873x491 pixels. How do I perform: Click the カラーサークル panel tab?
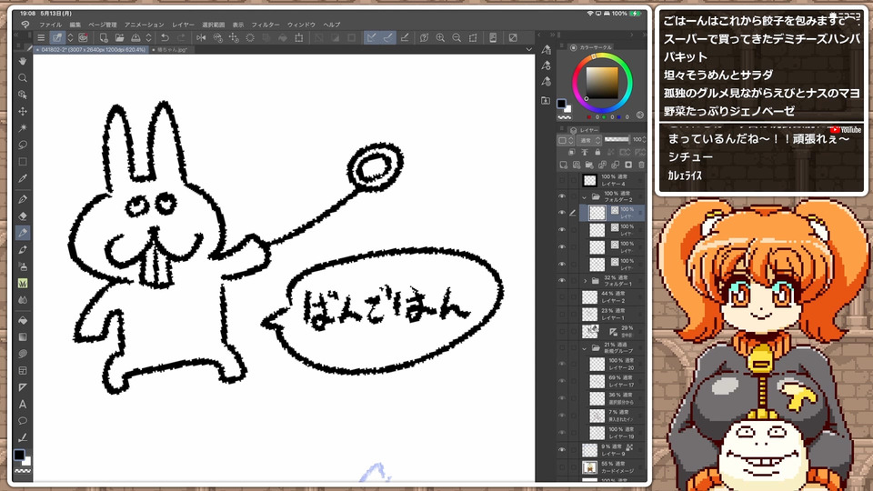tap(591, 47)
